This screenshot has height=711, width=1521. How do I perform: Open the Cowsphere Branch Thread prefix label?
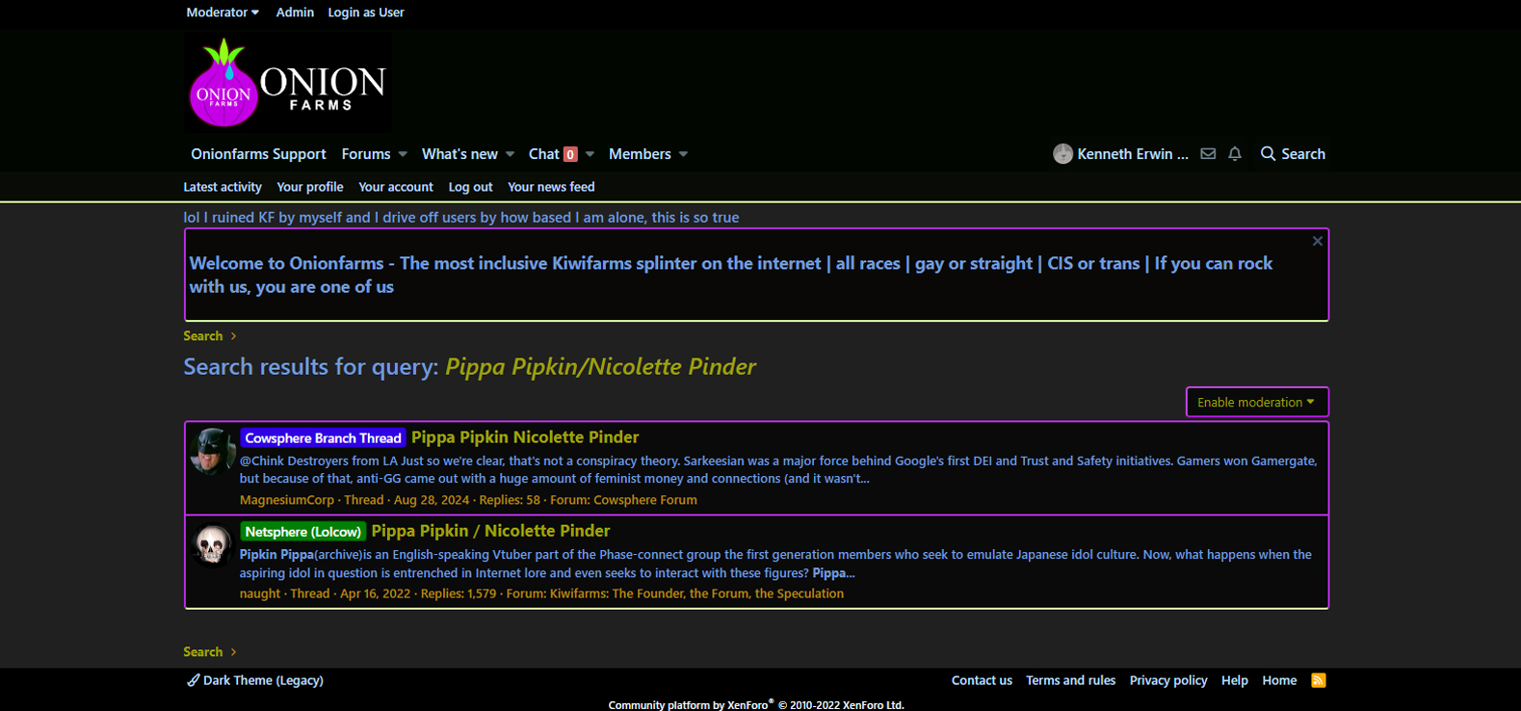tap(323, 438)
